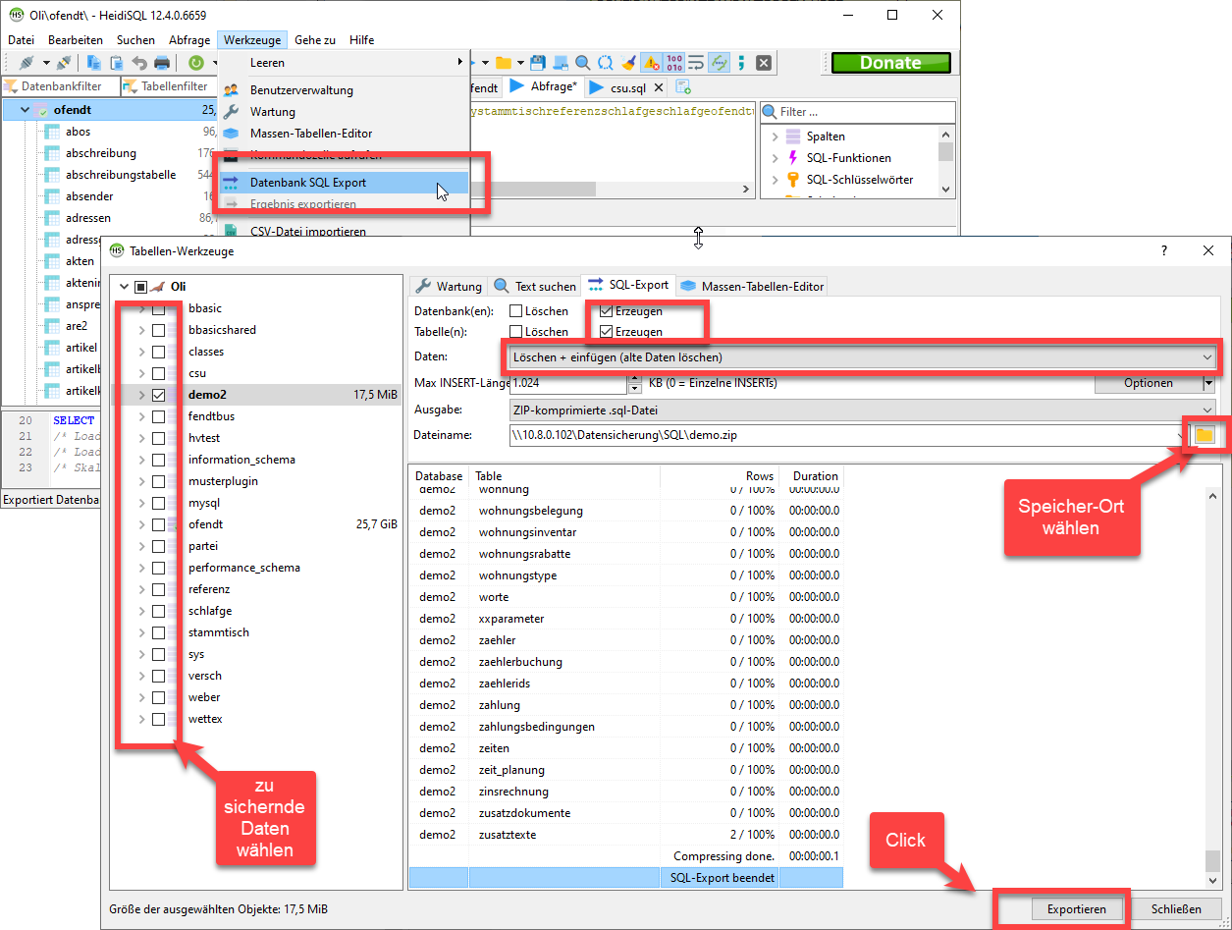The image size is (1232, 930).
Task: Open the Datei menu
Action: click(x=21, y=40)
